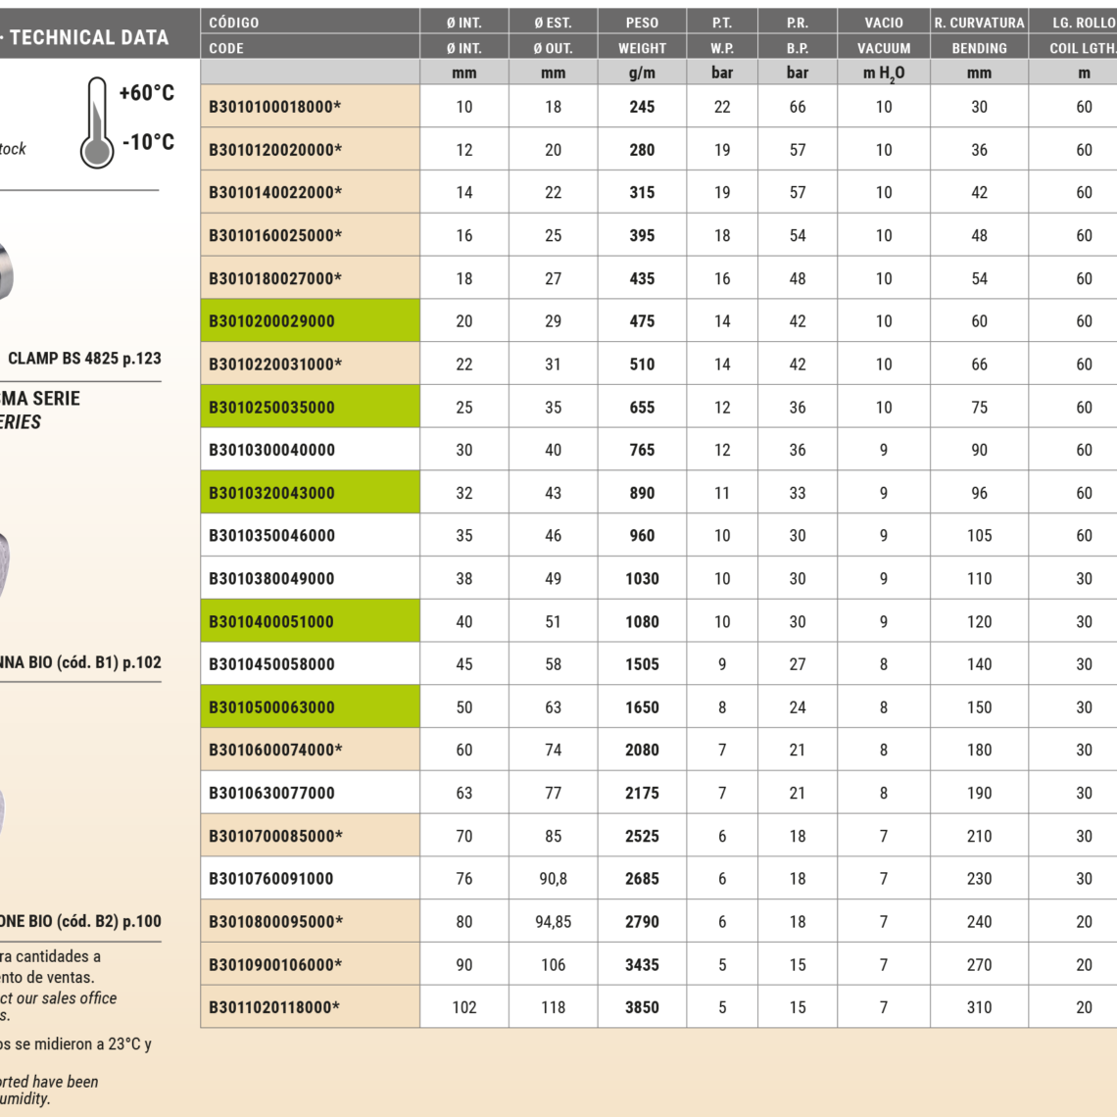Click the code B3010100018000* in first row
1117x1117 pixels.
pyautogui.click(x=274, y=107)
